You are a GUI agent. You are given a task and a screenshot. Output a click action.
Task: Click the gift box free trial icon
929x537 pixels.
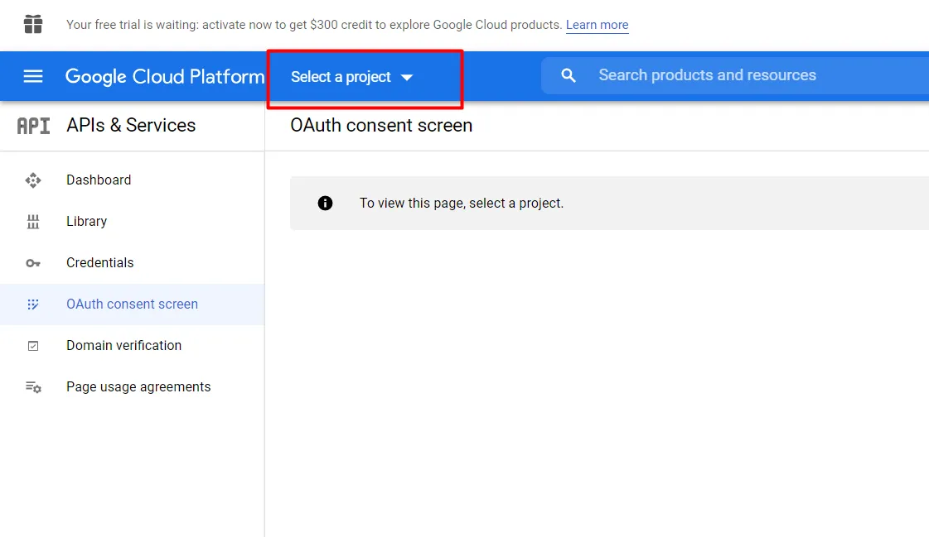[x=33, y=24]
